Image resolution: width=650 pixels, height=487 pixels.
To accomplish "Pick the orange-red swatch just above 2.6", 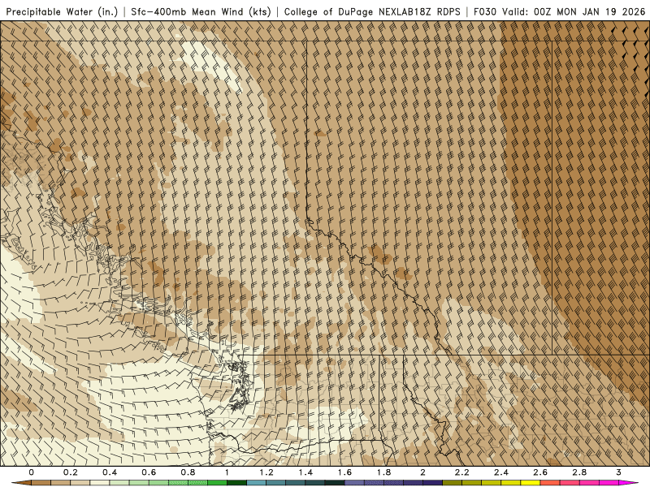I will [550, 482].
